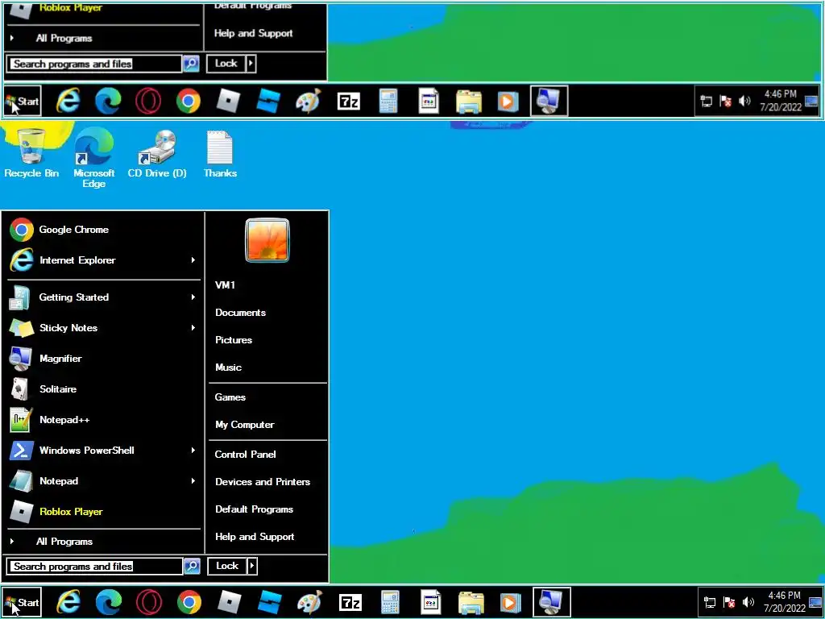
Task: Select the Thanks text file on desktop
Action: 220,153
